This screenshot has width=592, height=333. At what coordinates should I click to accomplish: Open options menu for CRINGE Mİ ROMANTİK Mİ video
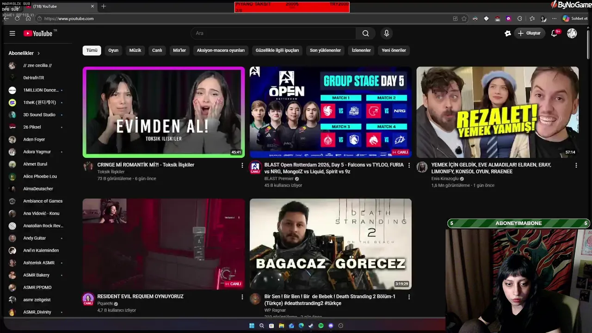pos(242,165)
